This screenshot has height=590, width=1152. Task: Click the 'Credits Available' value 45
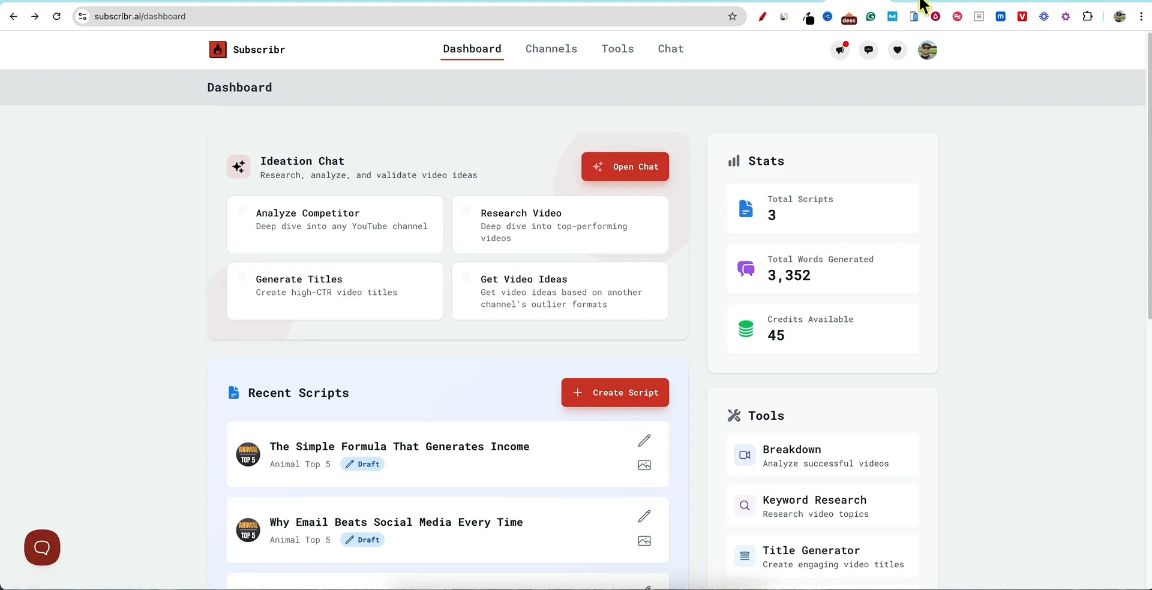click(776, 335)
